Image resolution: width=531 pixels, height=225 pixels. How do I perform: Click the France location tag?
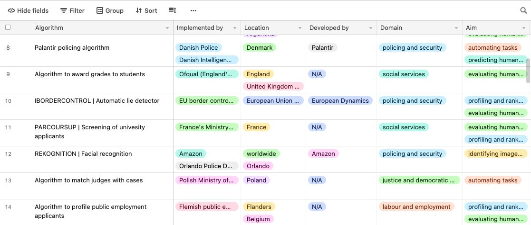(256, 127)
